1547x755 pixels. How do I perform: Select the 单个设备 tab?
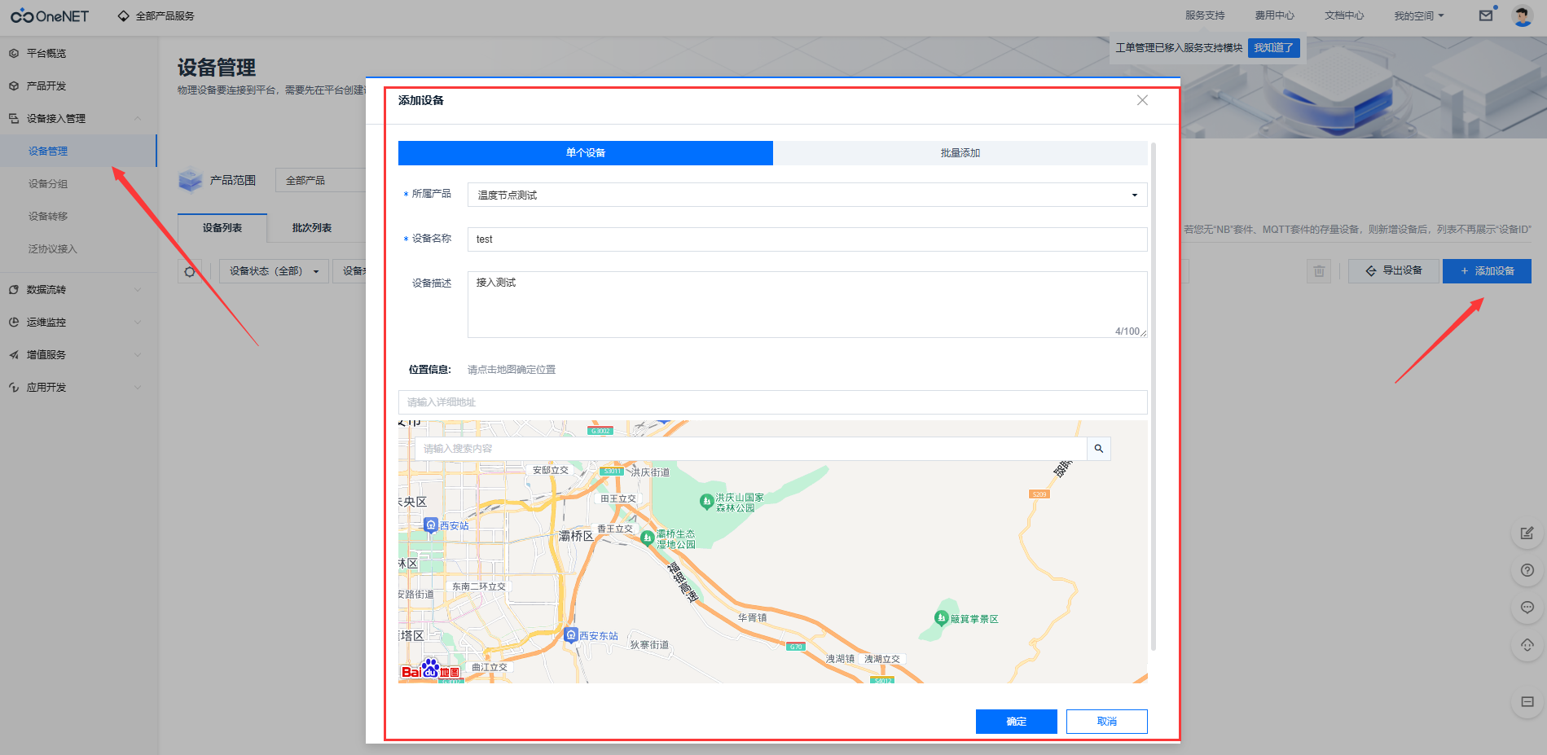[x=585, y=153]
